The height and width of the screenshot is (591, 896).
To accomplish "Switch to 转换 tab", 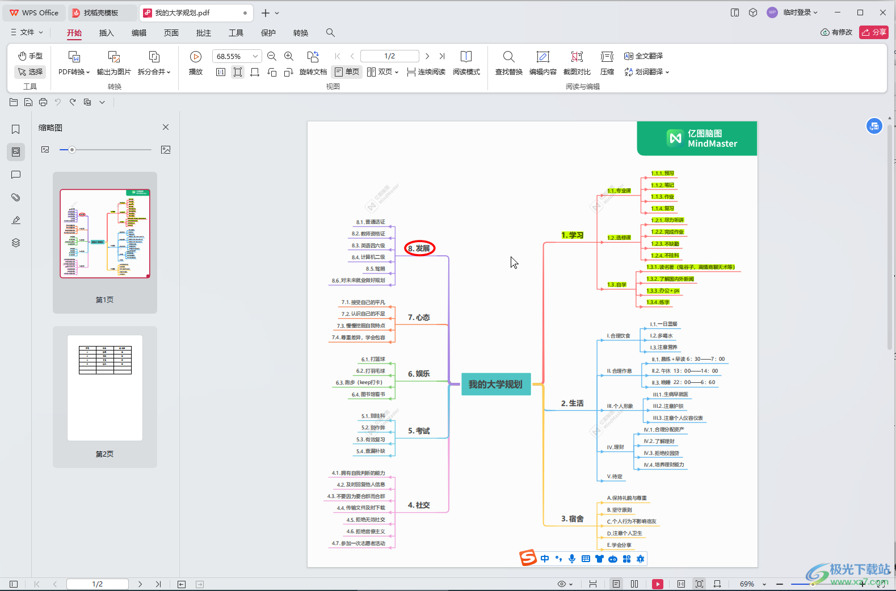I will coord(301,33).
